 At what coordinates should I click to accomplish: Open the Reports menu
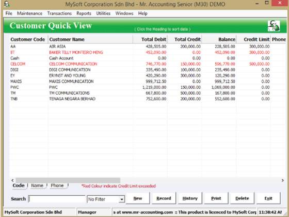coord(84,13)
